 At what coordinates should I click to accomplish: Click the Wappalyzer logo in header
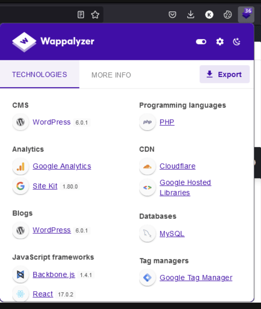click(x=53, y=42)
